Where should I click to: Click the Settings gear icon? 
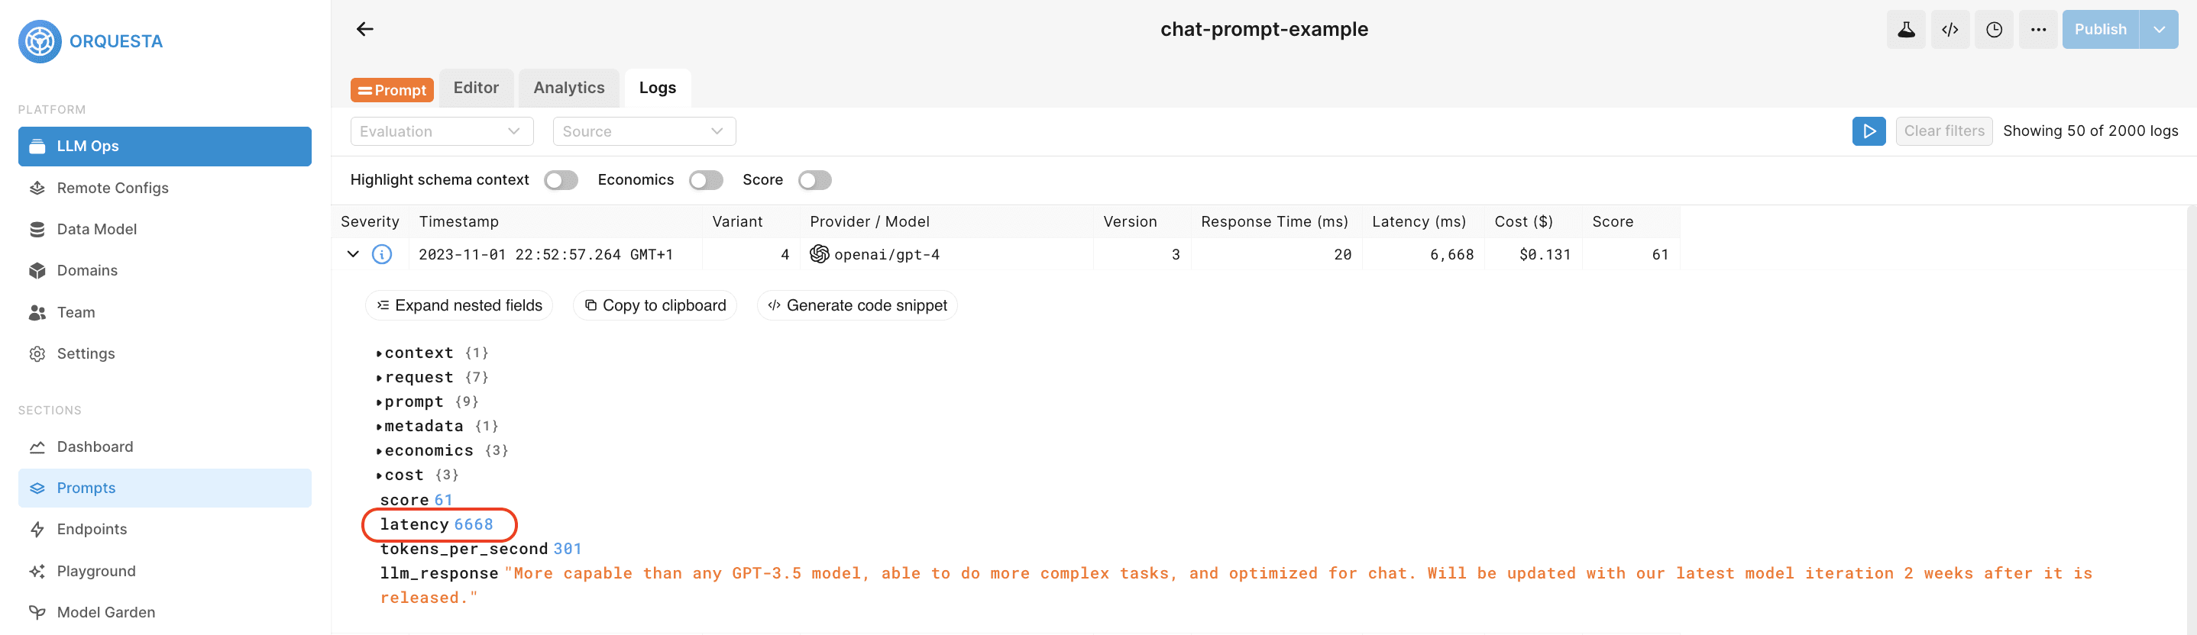click(37, 353)
